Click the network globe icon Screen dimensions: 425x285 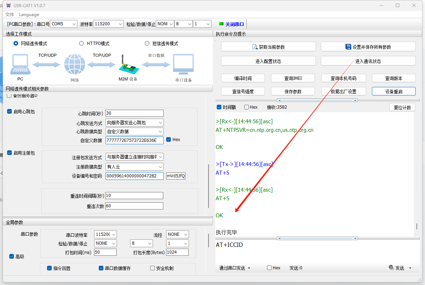[x=75, y=64]
